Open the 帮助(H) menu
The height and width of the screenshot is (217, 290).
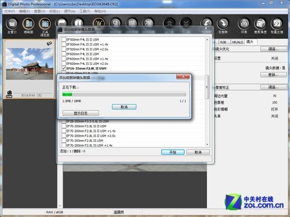click(100, 11)
